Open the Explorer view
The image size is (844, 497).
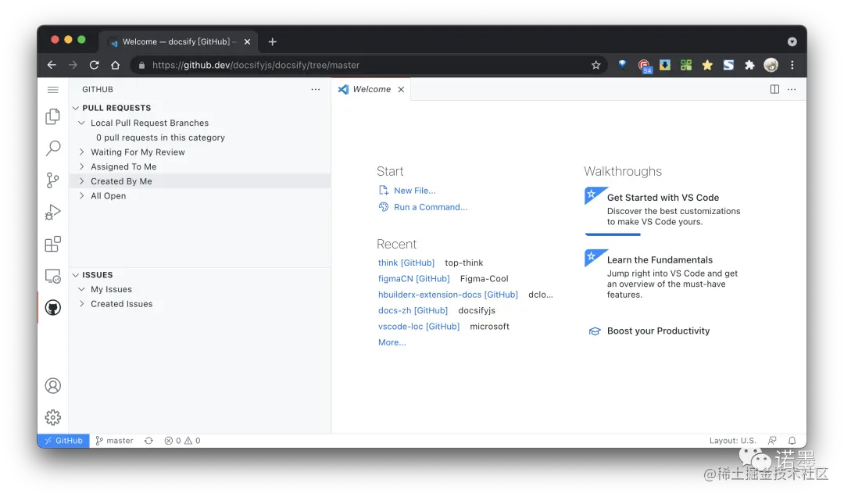click(53, 116)
